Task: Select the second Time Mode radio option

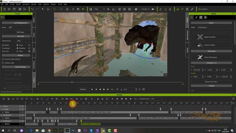Action: click(29, 48)
